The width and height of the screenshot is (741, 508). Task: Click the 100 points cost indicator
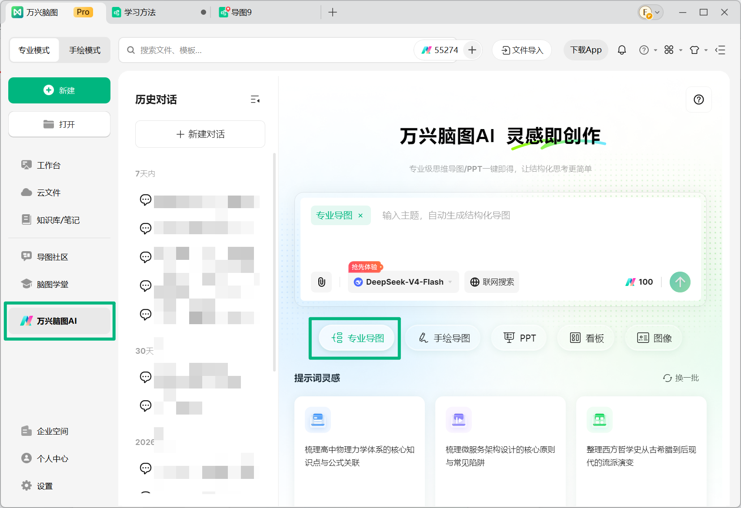(x=639, y=282)
